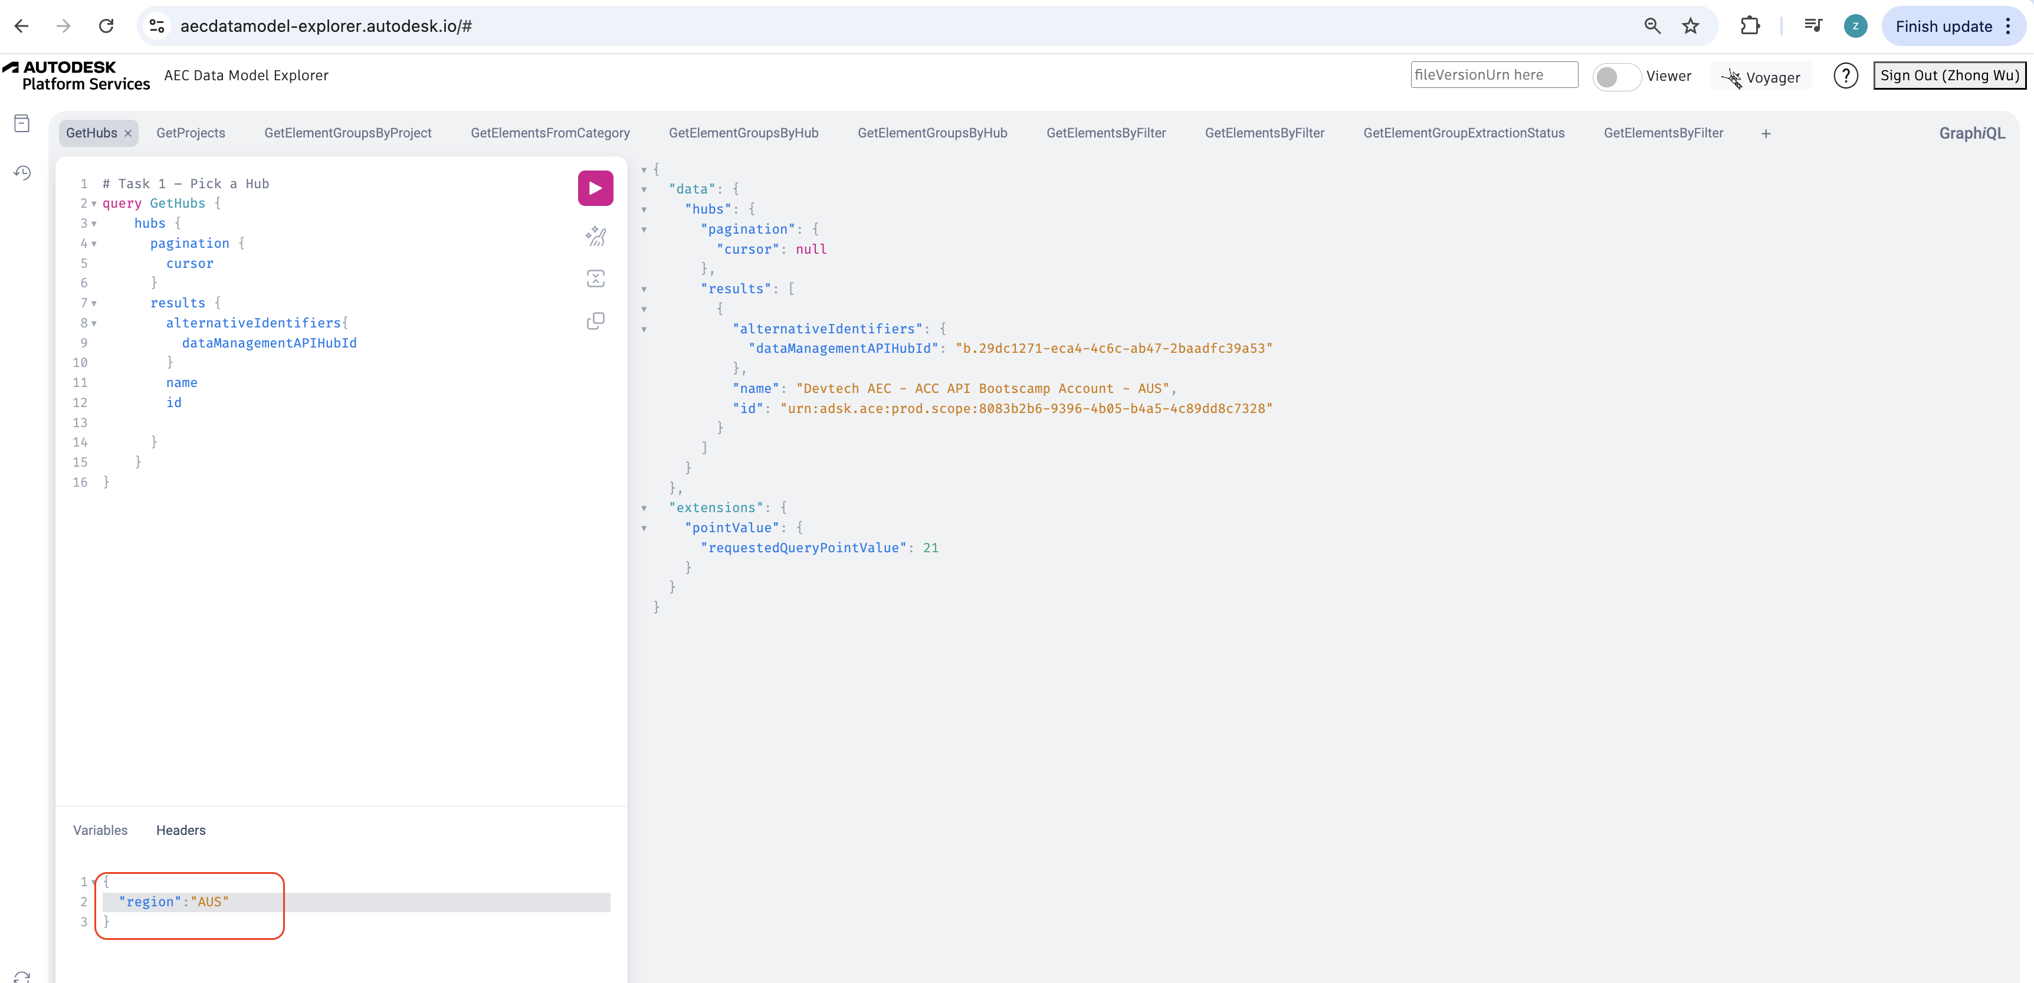Re-fetch the GraphQL schema with the refresh icon
The height and width of the screenshot is (983, 2034).
21,977
